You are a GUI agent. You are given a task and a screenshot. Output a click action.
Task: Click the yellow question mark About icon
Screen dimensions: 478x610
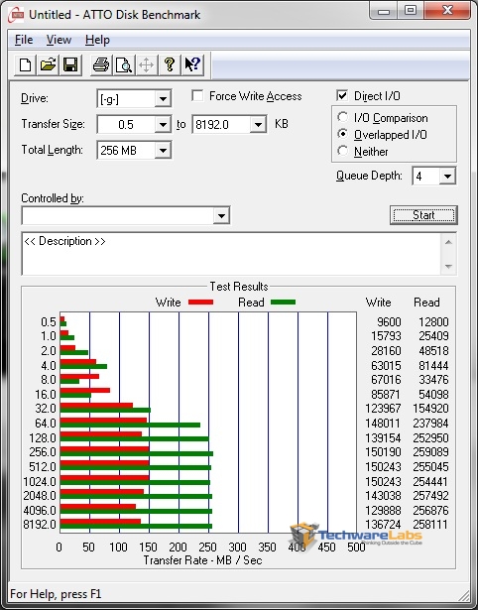(170, 64)
